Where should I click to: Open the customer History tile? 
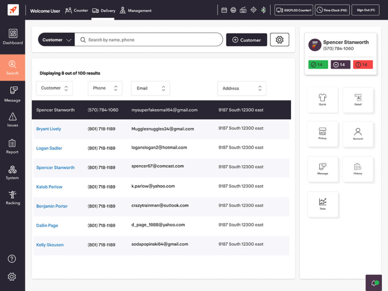pyautogui.click(x=358, y=169)
